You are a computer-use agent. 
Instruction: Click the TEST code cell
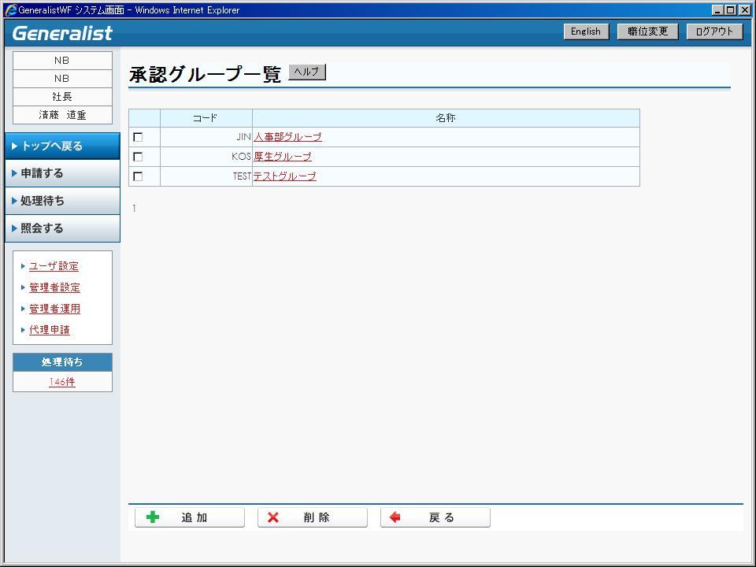coord(206,176)
